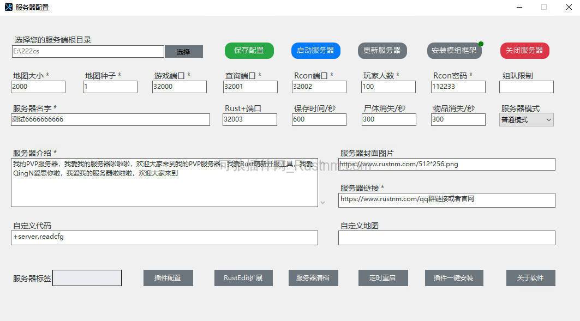580x321 pixels.
Task: Click the 服务器标签 server tag input box
Action: 87,277
